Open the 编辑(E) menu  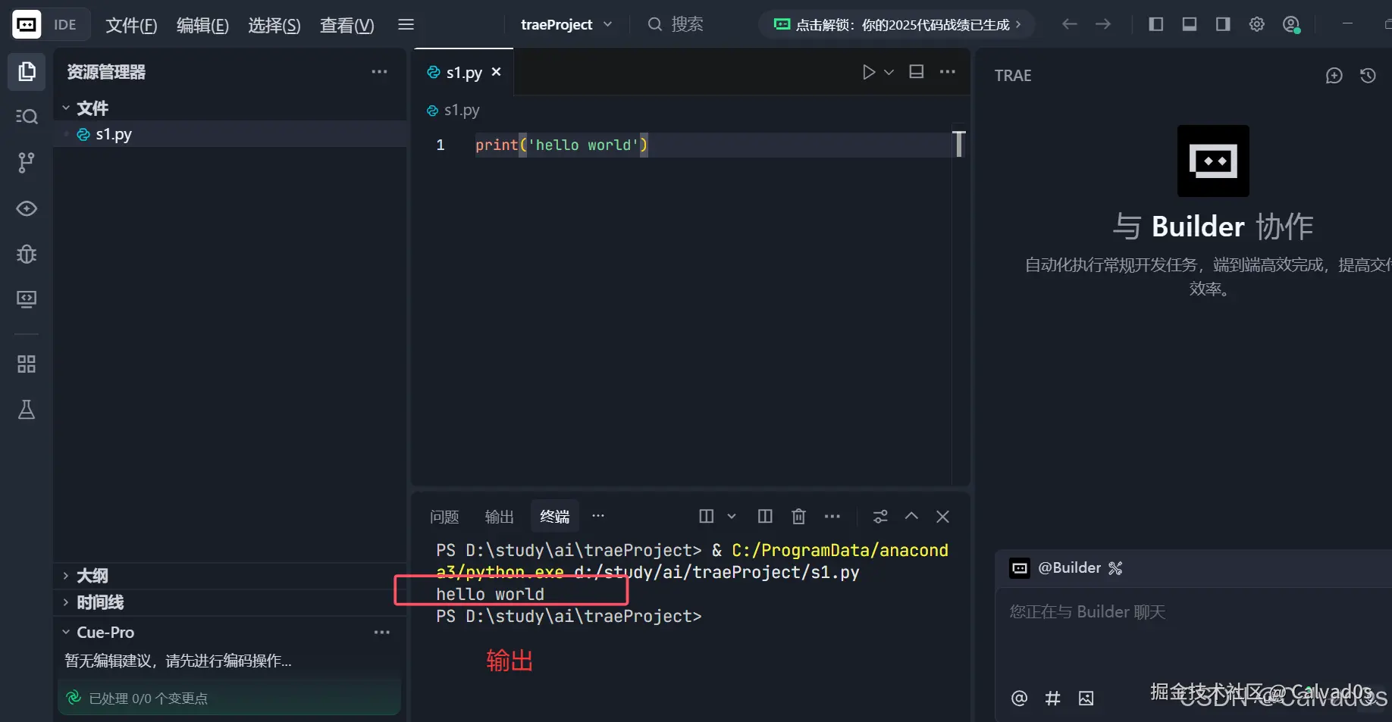pos(202,25)
